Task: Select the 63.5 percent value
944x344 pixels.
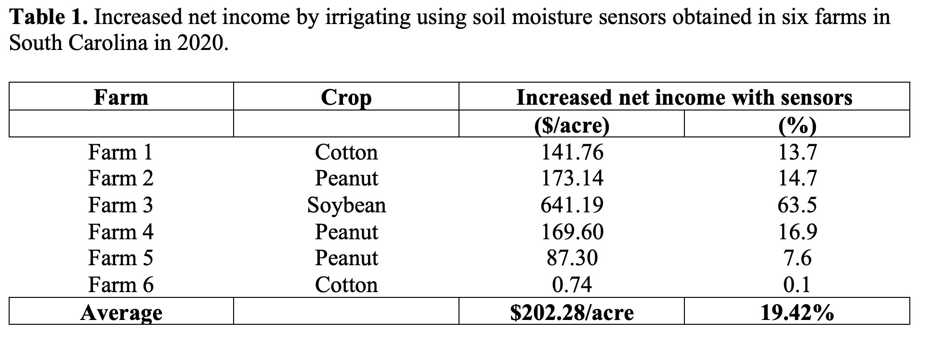Action: point(797,205)
